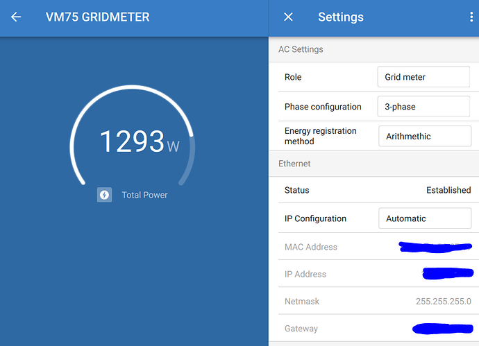Click the Established status value
479x346 pixels.
click(x=448, y=190)
